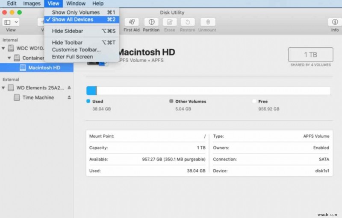Viewport: 342px width, 218px height.
Task: Open the View toolbar dropdown arrow
Action: [16, 22]
